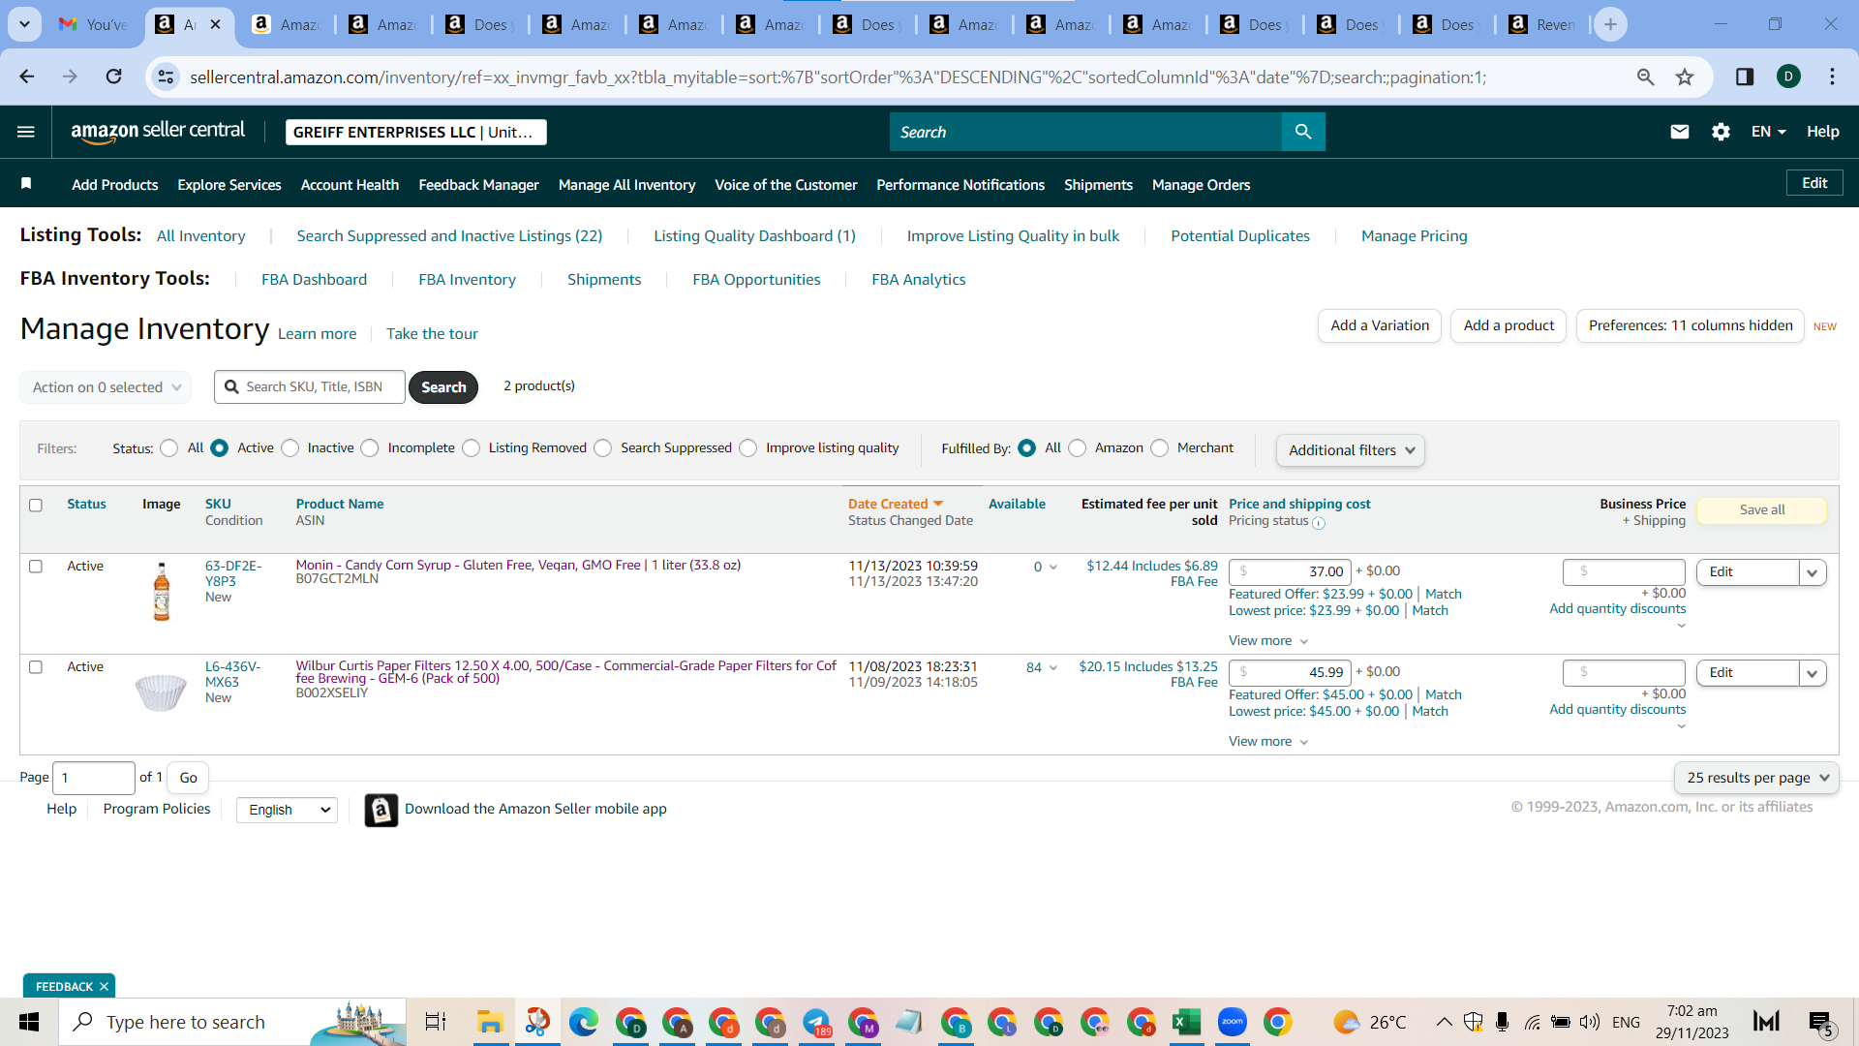This screenshot has height=1046, width=1859.
Task: Open Telegram from the taskbar
Action: click(x=816, y=1022)
